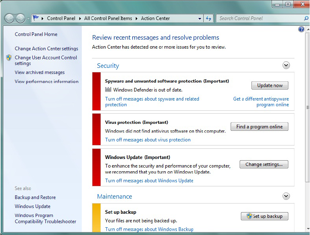The image size is (310, 235).
Task: Open Windows Program Compatibility Troubleshooter
Action: pos(45,218)
